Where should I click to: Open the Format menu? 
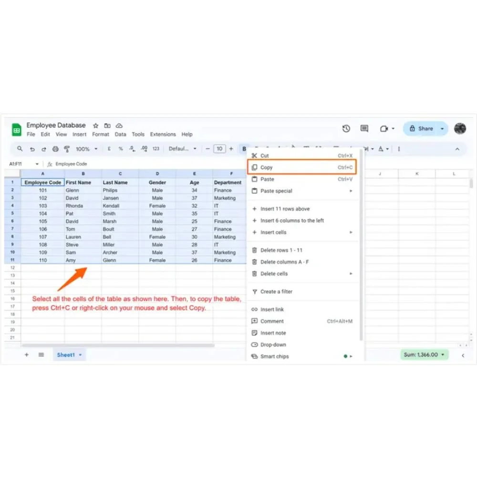101,135
